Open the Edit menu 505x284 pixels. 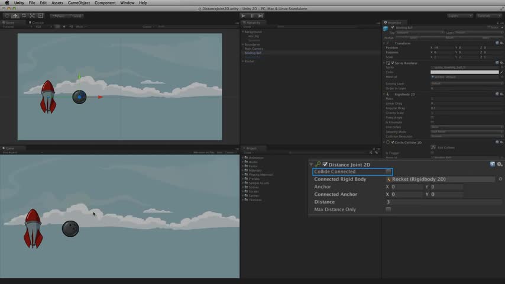(x=43, y=3)
